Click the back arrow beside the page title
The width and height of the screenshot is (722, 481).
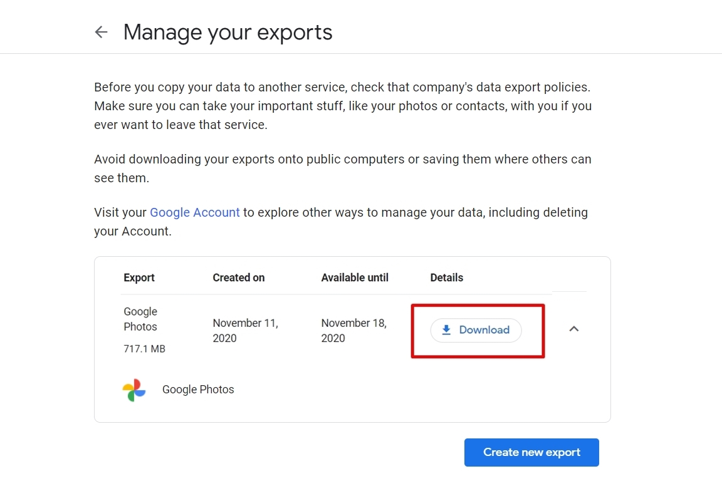coord(101,32)
